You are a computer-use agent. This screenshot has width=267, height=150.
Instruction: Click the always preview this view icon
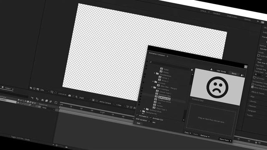[31, 88]
